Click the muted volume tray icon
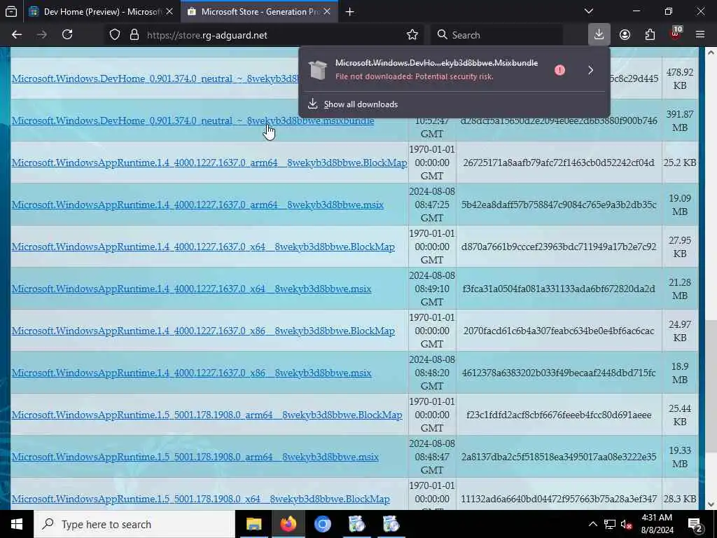717x538 pixels. pos(626,524)
